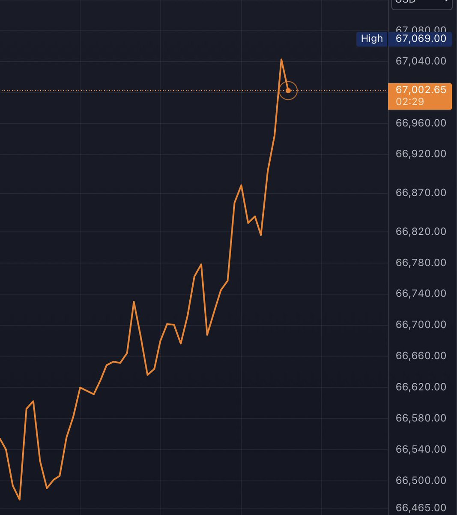Click the circled crosshair marker on the line
The image size is (457, 515).
288,91
